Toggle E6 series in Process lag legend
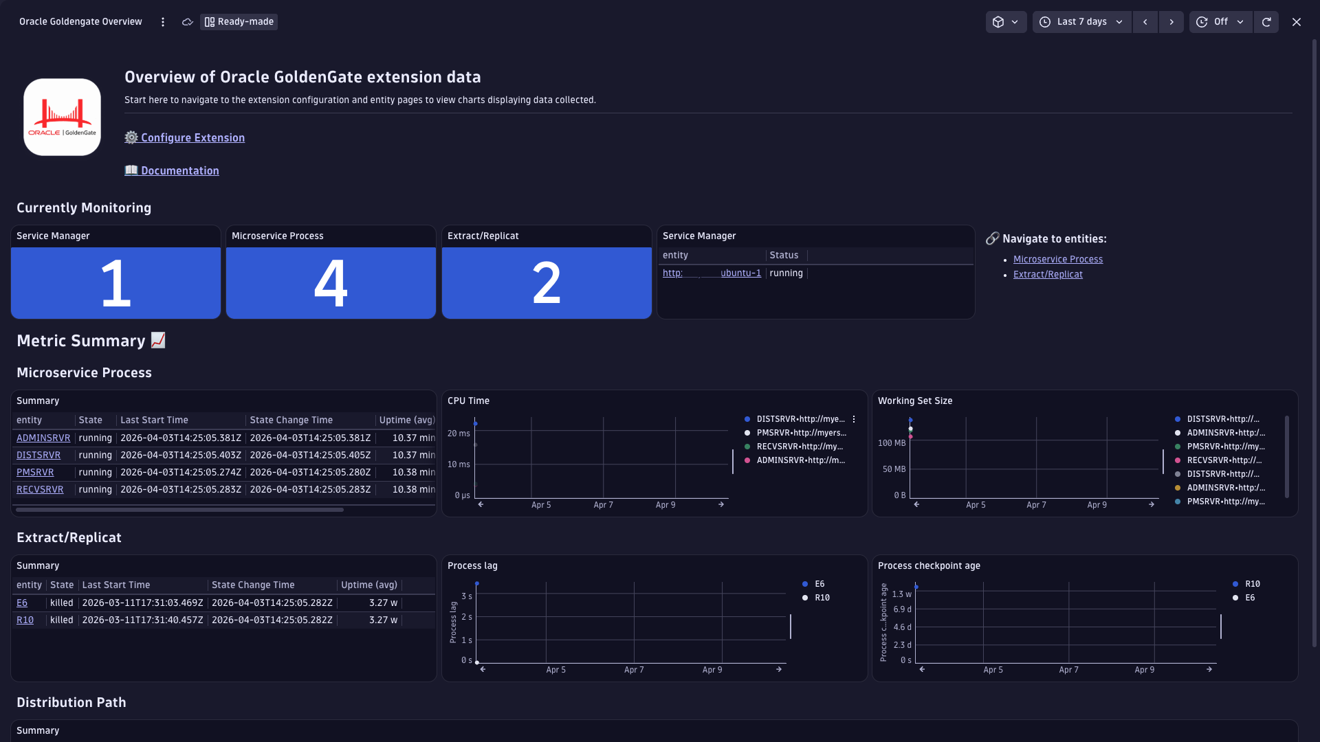The image size is (1320, 742). [813, 584]
